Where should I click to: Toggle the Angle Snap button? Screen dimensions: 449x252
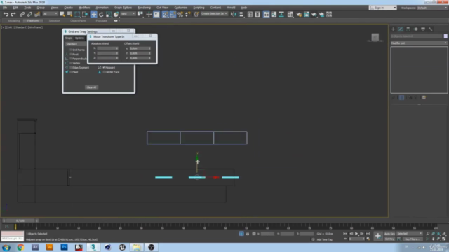(173, 14)
